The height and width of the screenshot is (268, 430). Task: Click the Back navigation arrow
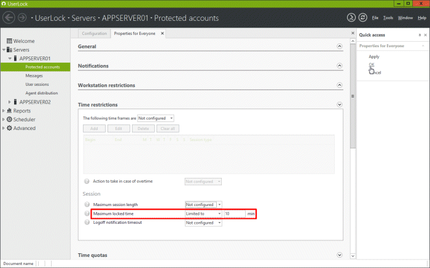[9, 18]
